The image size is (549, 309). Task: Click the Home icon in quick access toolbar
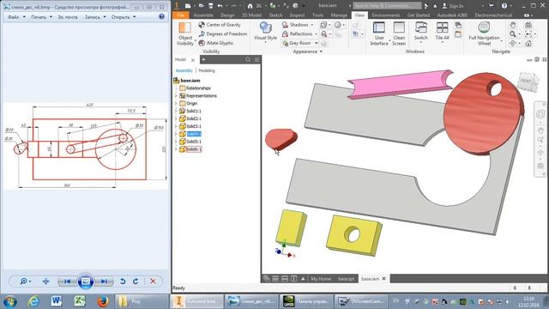[x=250, y=6]
